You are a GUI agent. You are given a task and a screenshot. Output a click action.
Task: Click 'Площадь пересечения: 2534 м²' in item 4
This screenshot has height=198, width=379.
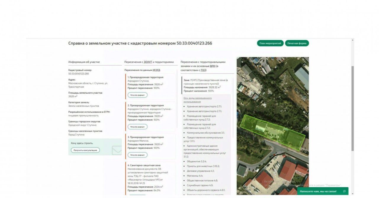click(145, 186)
